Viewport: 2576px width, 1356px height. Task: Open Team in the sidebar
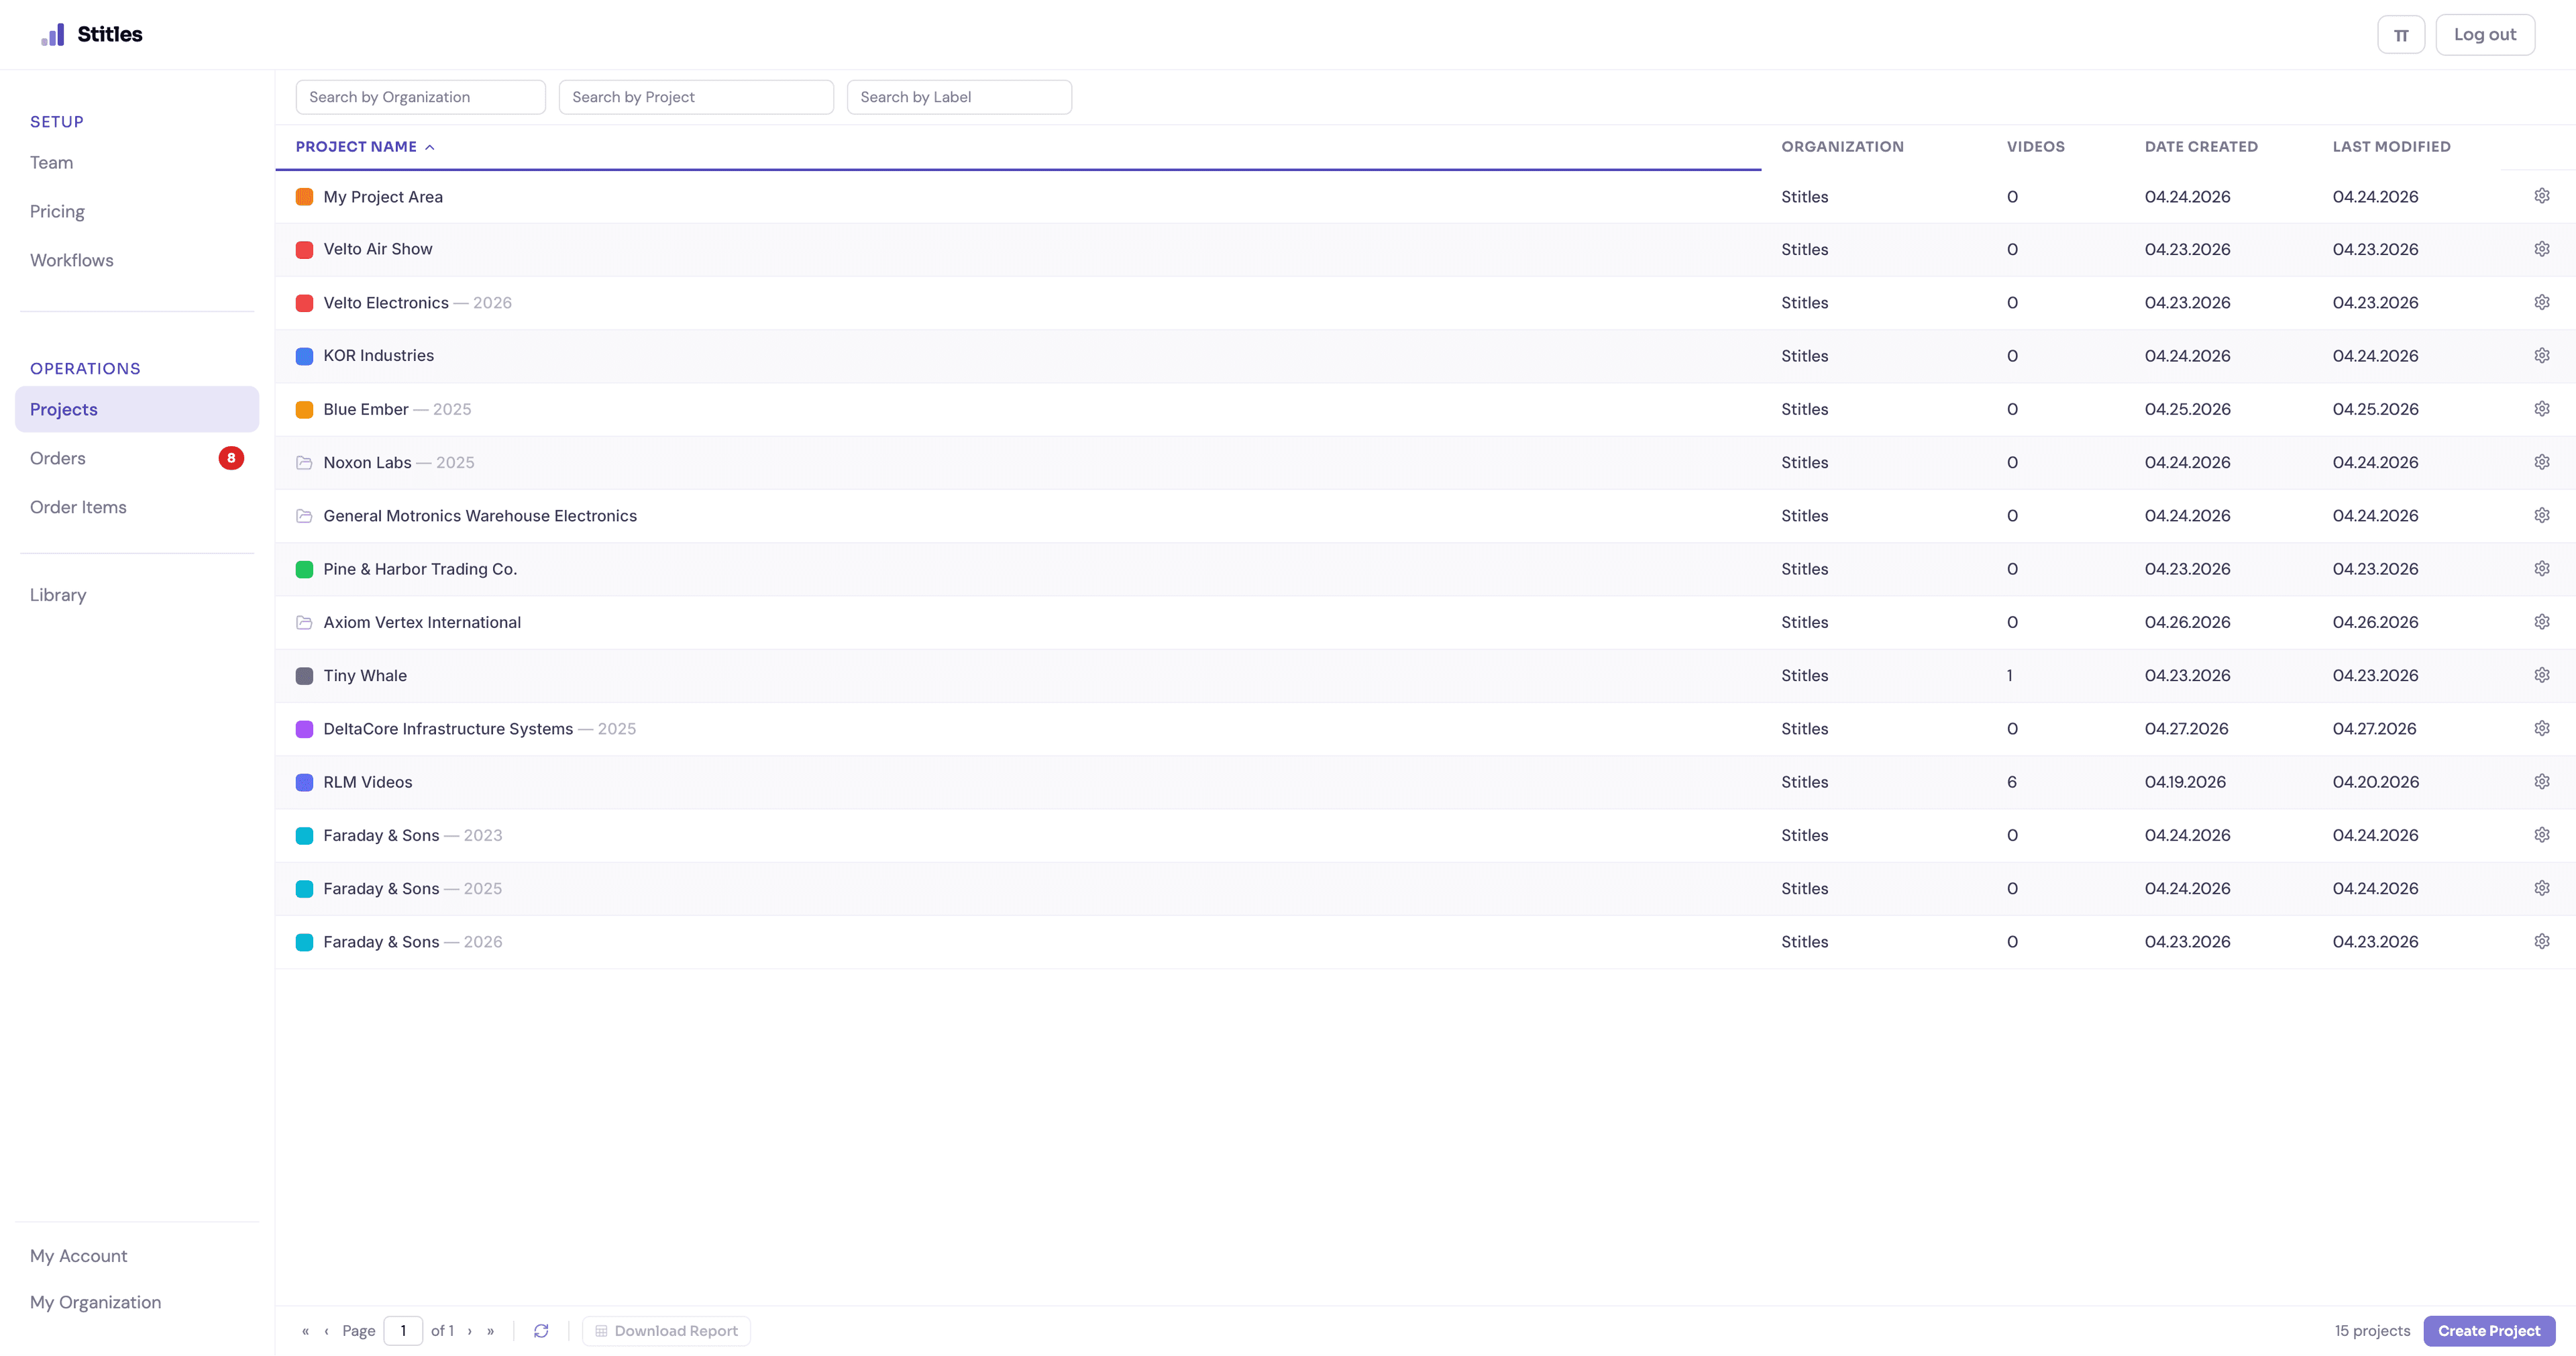click(51, 162)
